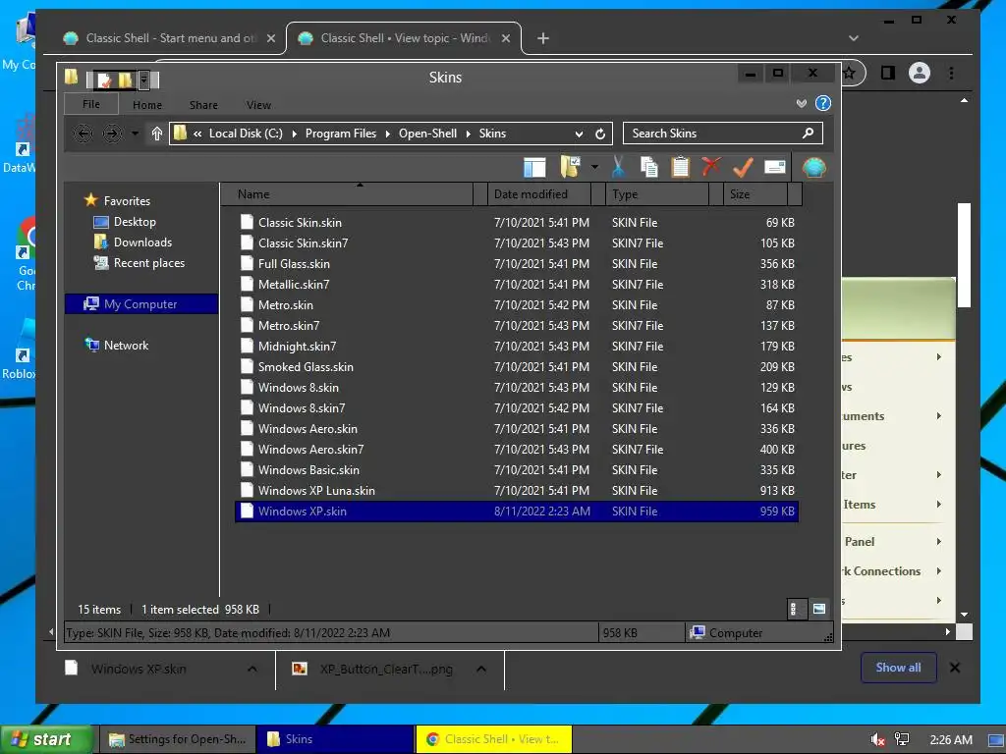Click Local Disk (C:) in address bar
Viewport: 1006px width, 754px height.
[x=246, y=134]
